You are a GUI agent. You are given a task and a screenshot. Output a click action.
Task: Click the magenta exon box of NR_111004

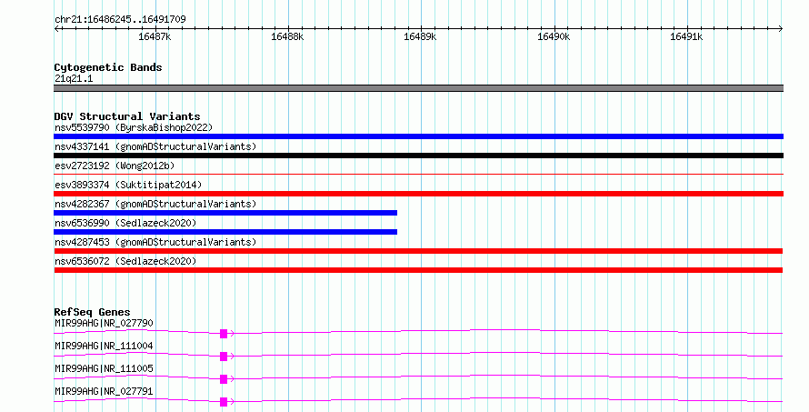224,357
